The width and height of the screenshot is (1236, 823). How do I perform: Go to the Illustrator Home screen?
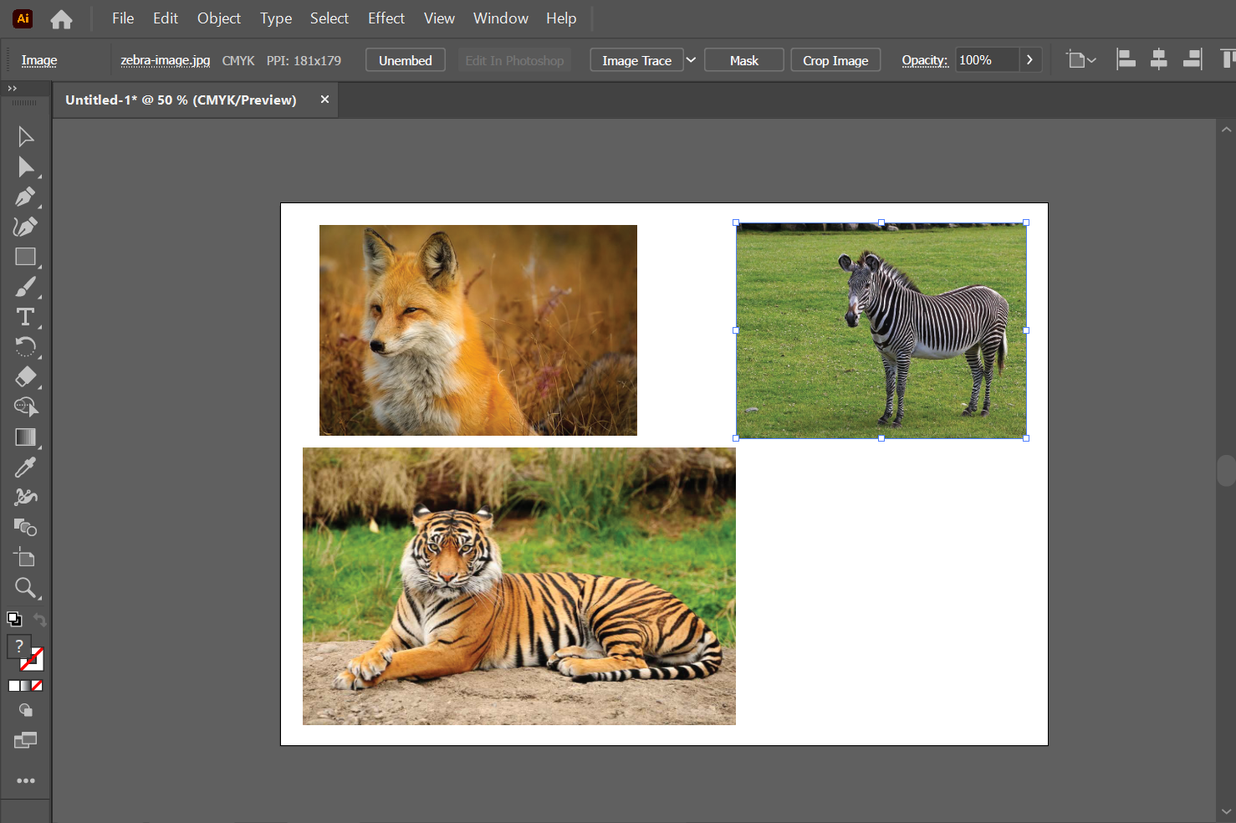pyautogui.click(x=61, y=19)
